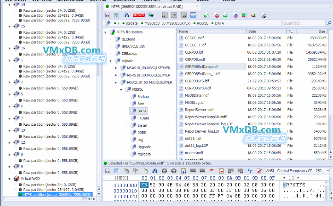Click the back arrow in the hex toolbar
Viewport: 333px width, 206px height.
pos(164,171)
